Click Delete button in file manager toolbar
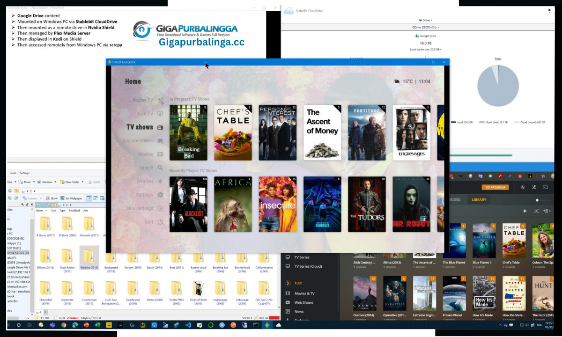This screenshot has width=562, height=337. pyautogui.click(x=94, y=182)
